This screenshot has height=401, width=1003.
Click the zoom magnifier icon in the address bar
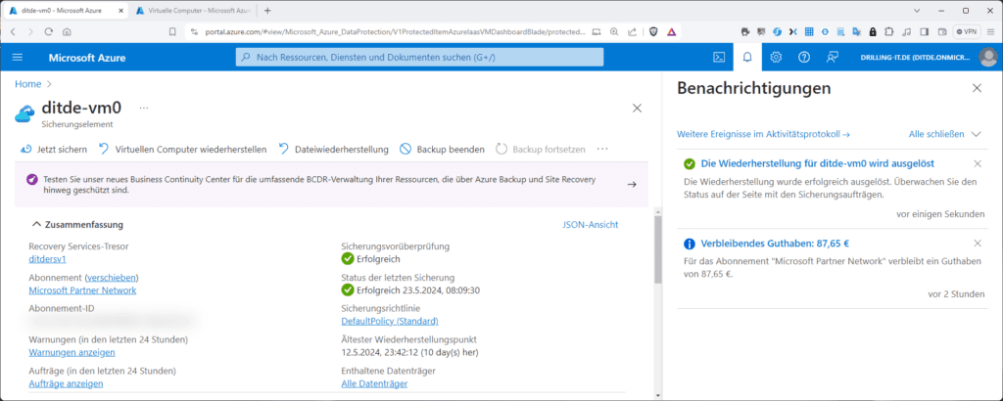(614, 32)
